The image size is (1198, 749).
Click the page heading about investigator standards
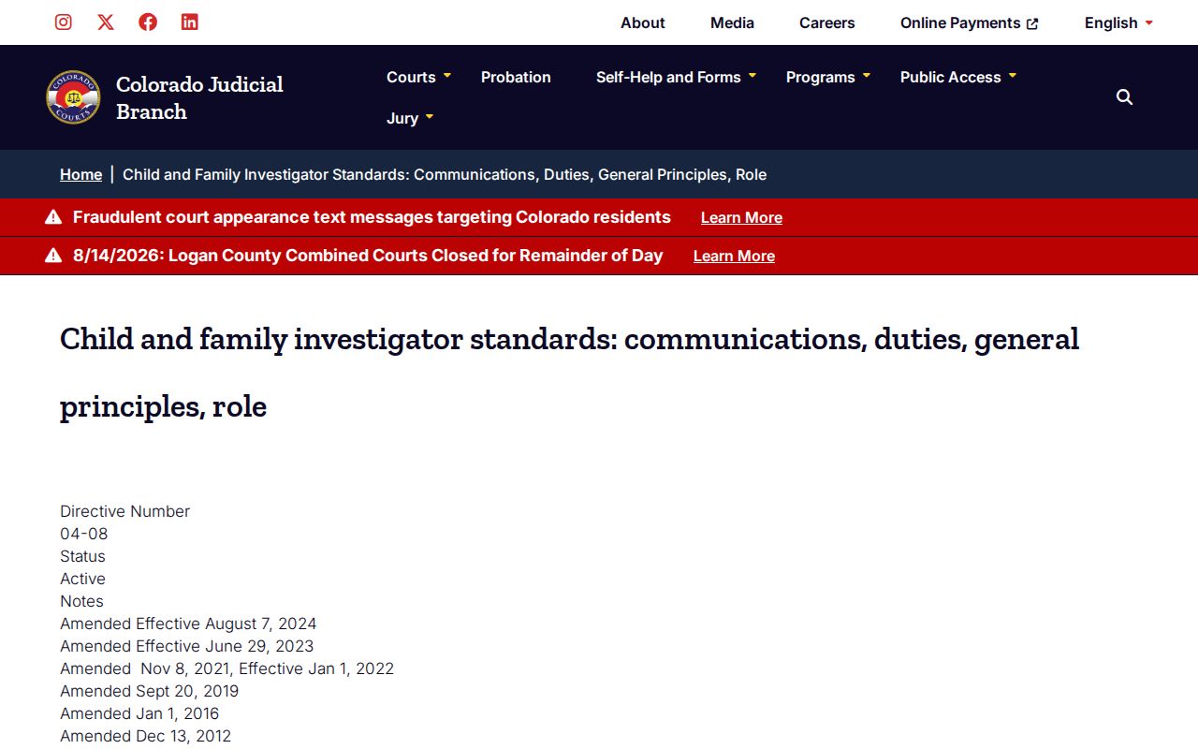click(569, 372)
